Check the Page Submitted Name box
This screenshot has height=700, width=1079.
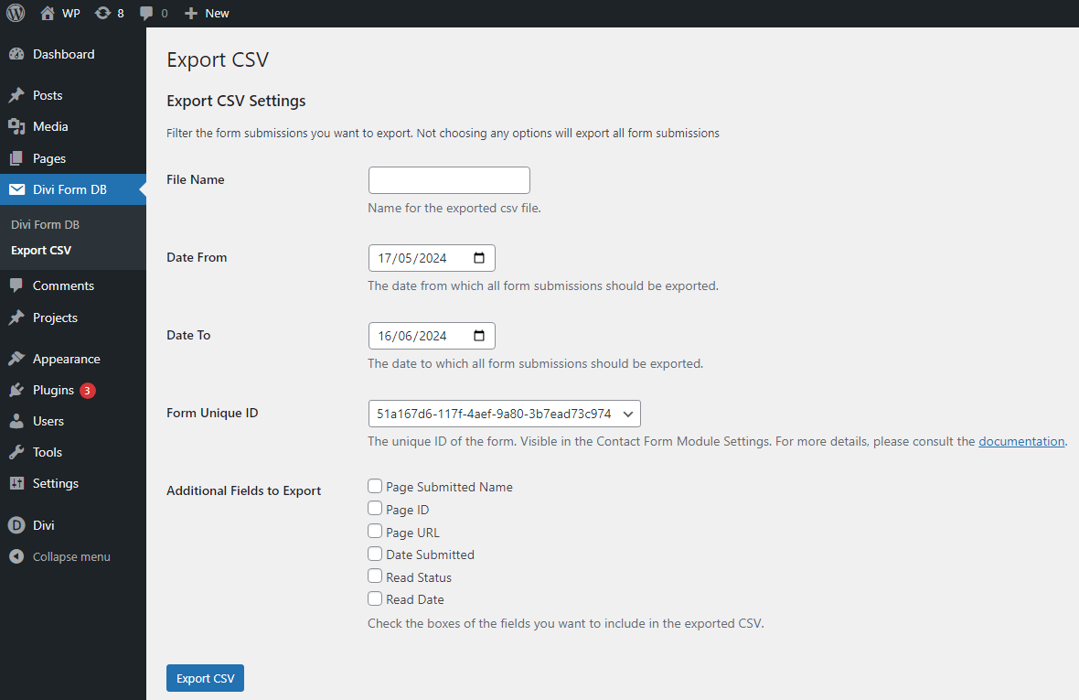click(375, 487)
